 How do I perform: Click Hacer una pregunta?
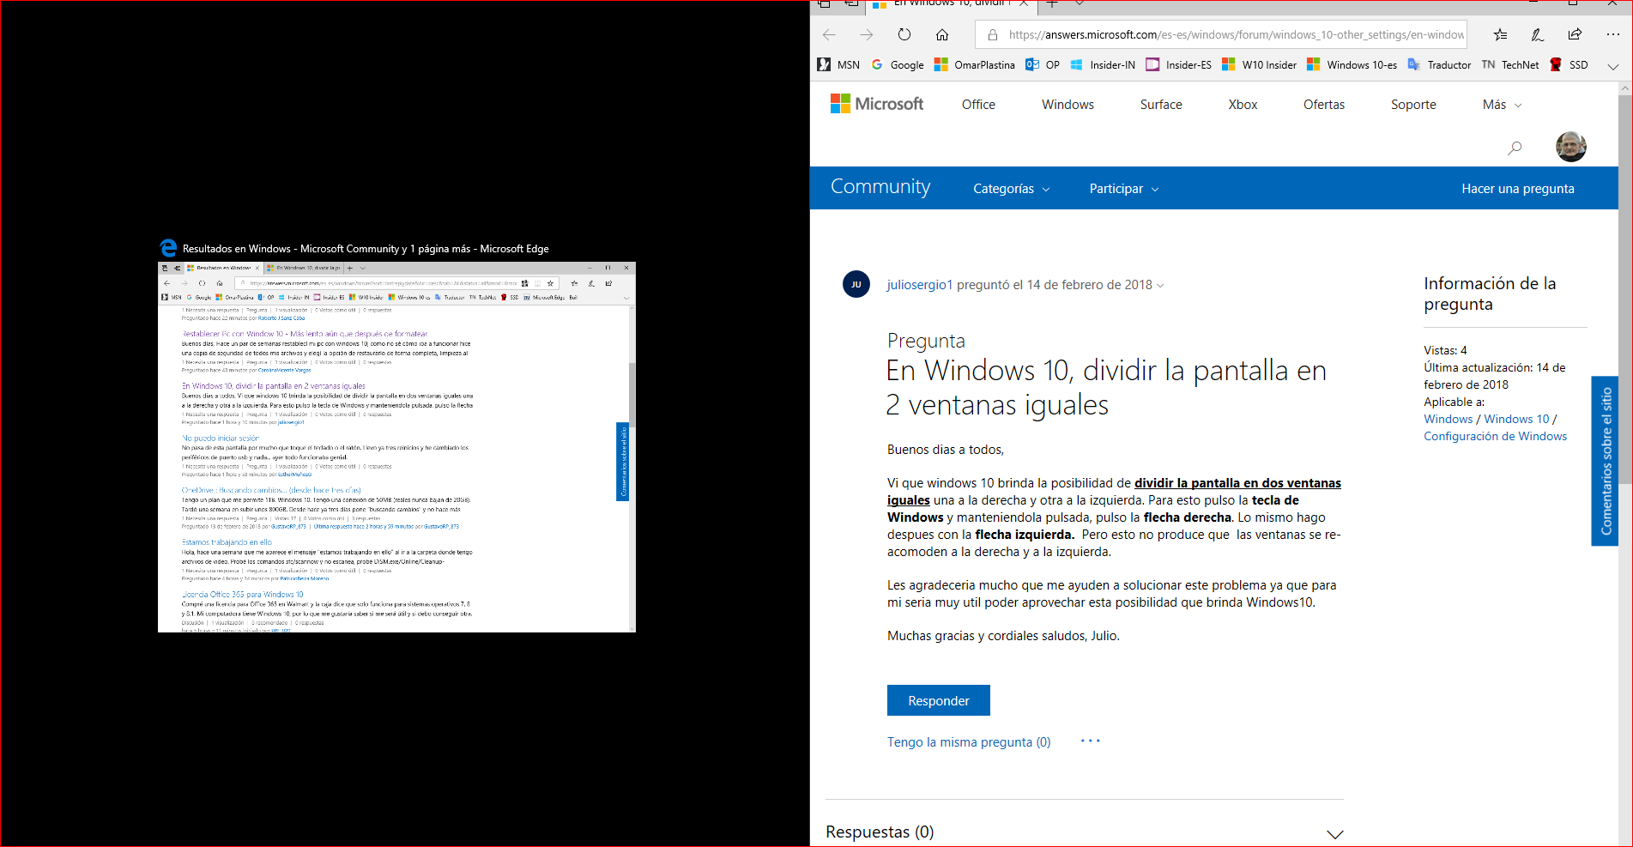click(1518, 189)
